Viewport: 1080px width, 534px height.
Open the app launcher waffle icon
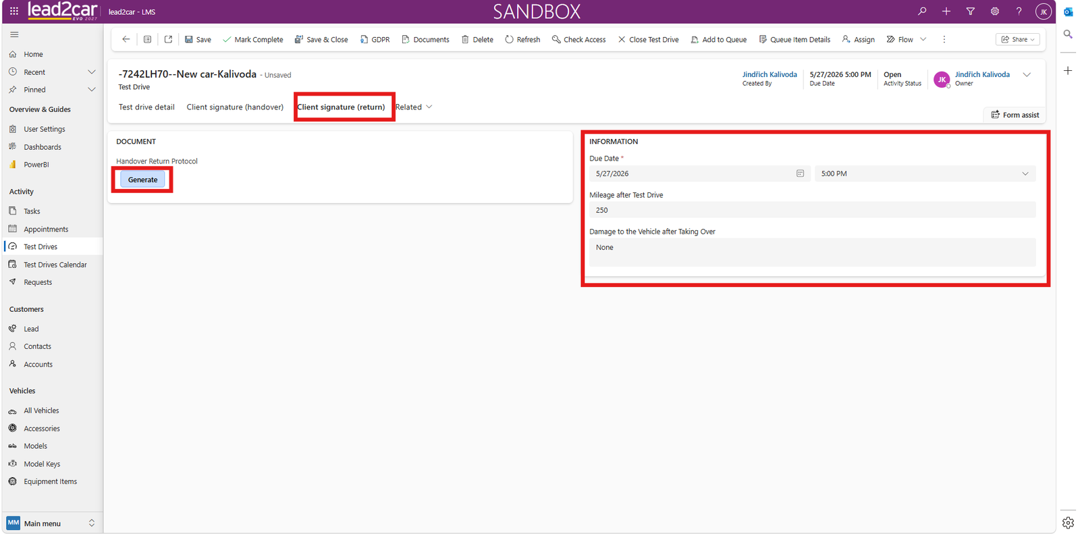pos(14,11)
